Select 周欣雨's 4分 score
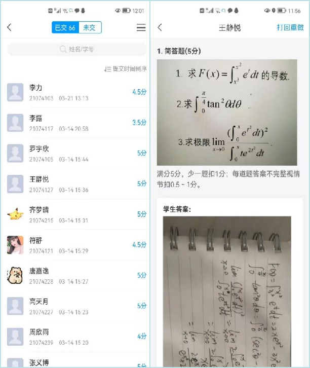Viewport: 310px width, 368px height. [142, 336]
